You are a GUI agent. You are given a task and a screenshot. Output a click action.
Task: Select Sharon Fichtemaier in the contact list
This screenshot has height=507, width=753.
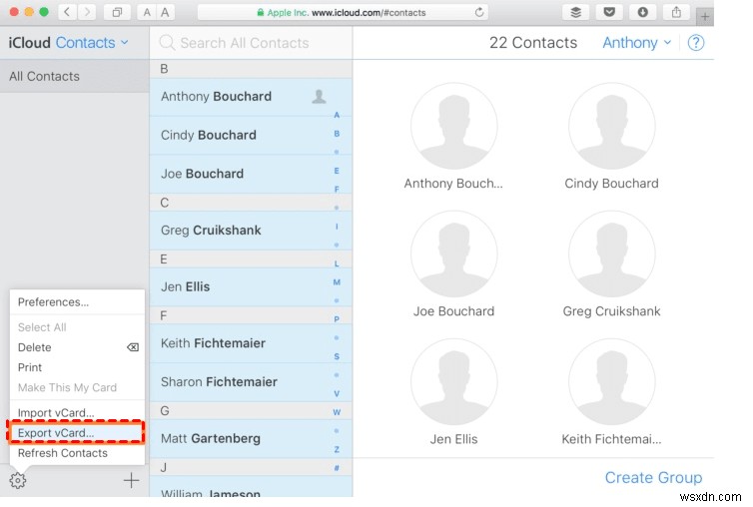click(x=251, y=381)
